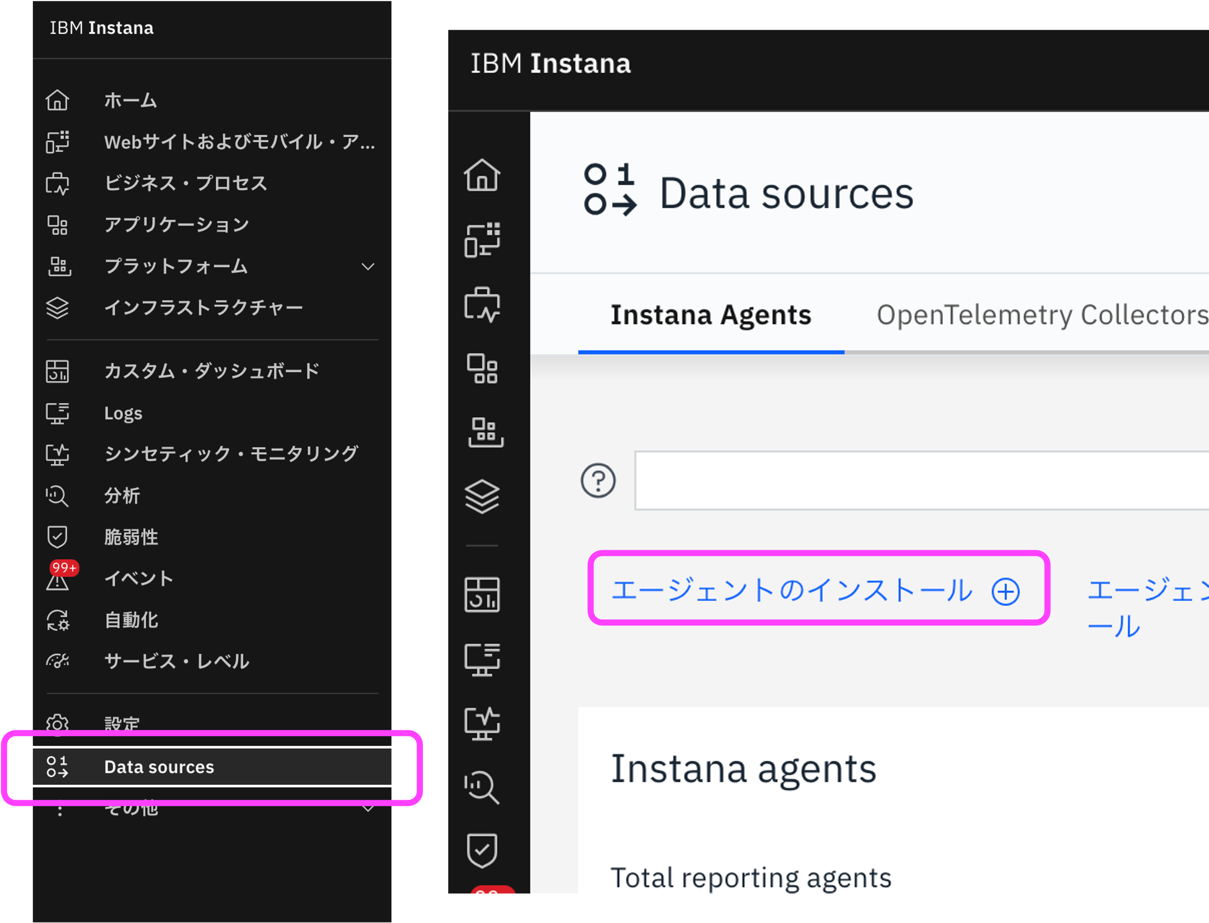Open the help question mark icon
The width and height of the screenshot is (1209, 923).
pyautogui.click(x=598, y=481)
